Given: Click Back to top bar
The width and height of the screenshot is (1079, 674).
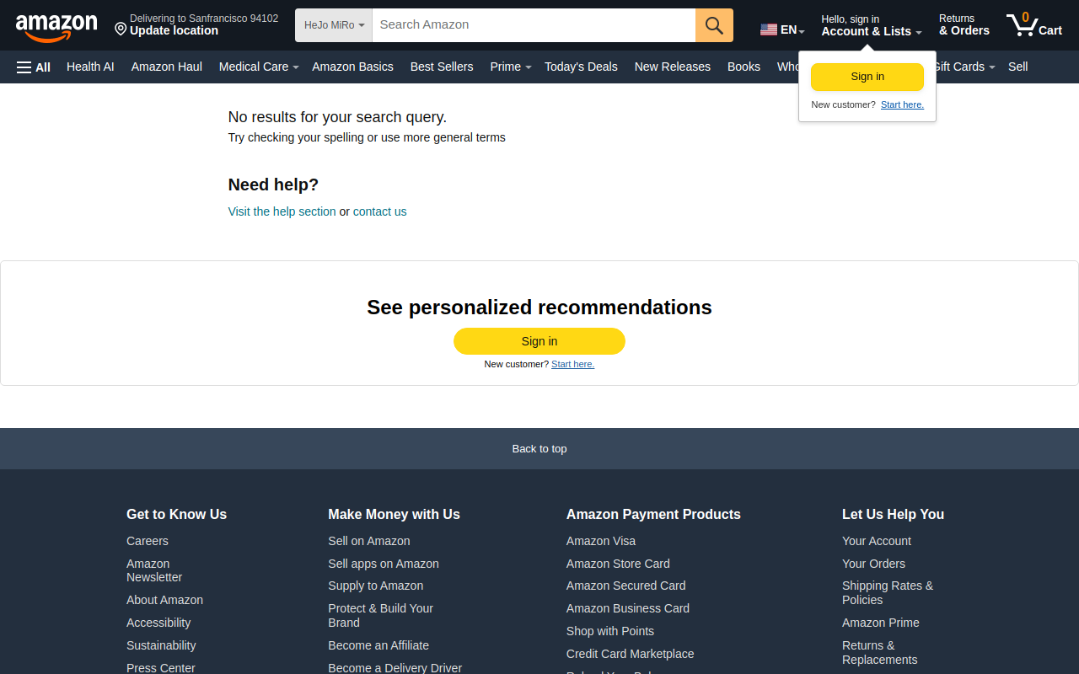Looking at the screenshot, I should click(x=539, y=448).
